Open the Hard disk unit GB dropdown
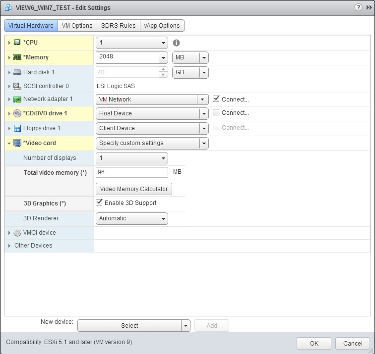This screenshot has height=354, width=375. [190, 73]
